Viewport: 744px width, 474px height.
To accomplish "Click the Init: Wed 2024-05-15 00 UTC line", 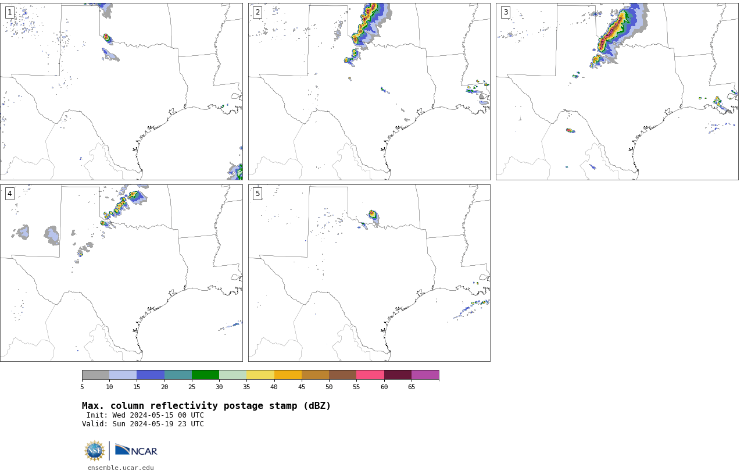I will click(x=145, y=415).
